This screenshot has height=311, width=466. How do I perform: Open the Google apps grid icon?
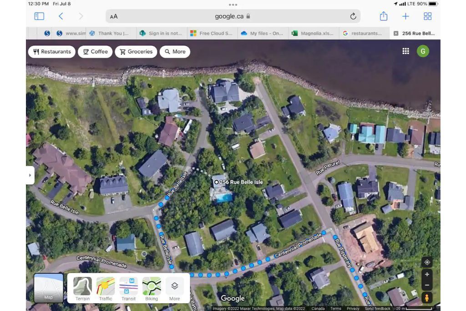coord(405,51)
